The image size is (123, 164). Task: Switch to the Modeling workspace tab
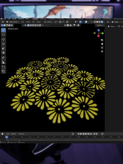point(43,19)
